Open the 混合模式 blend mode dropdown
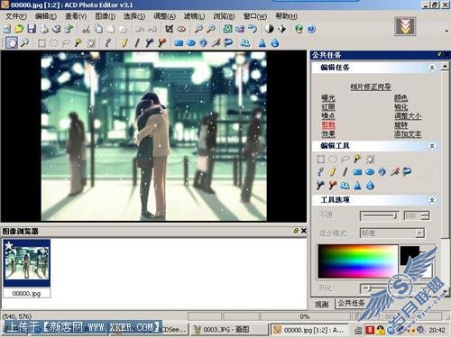The height and width of the screenshot is (338, 451). point(419,233)
